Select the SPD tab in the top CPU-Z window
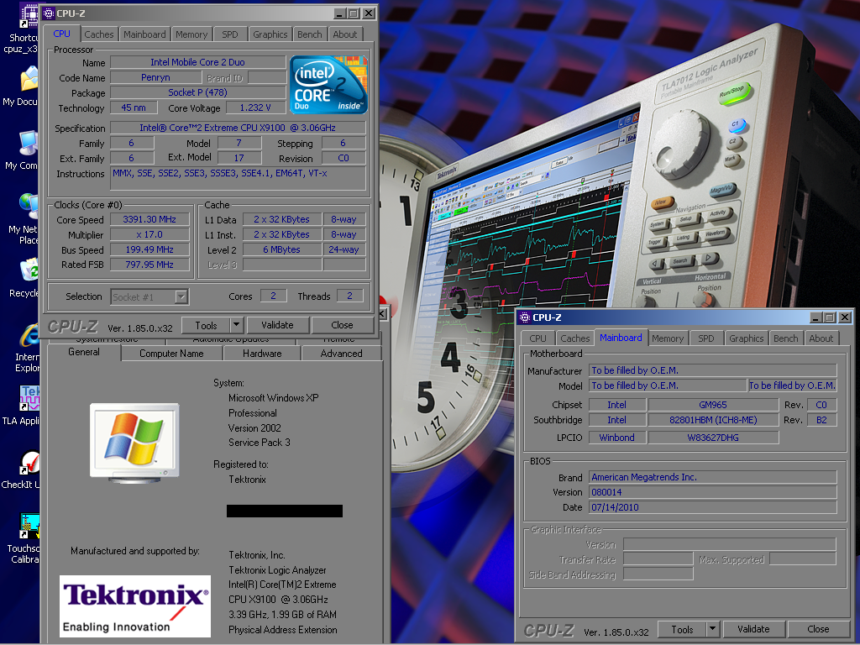 pyautogui.click(x=230, y=34)
